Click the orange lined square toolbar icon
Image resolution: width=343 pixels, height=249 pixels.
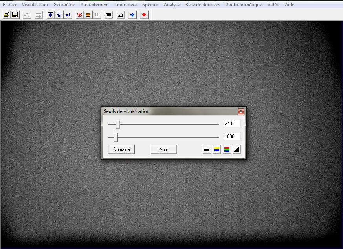pyautogui.click(x=88, y=15)
